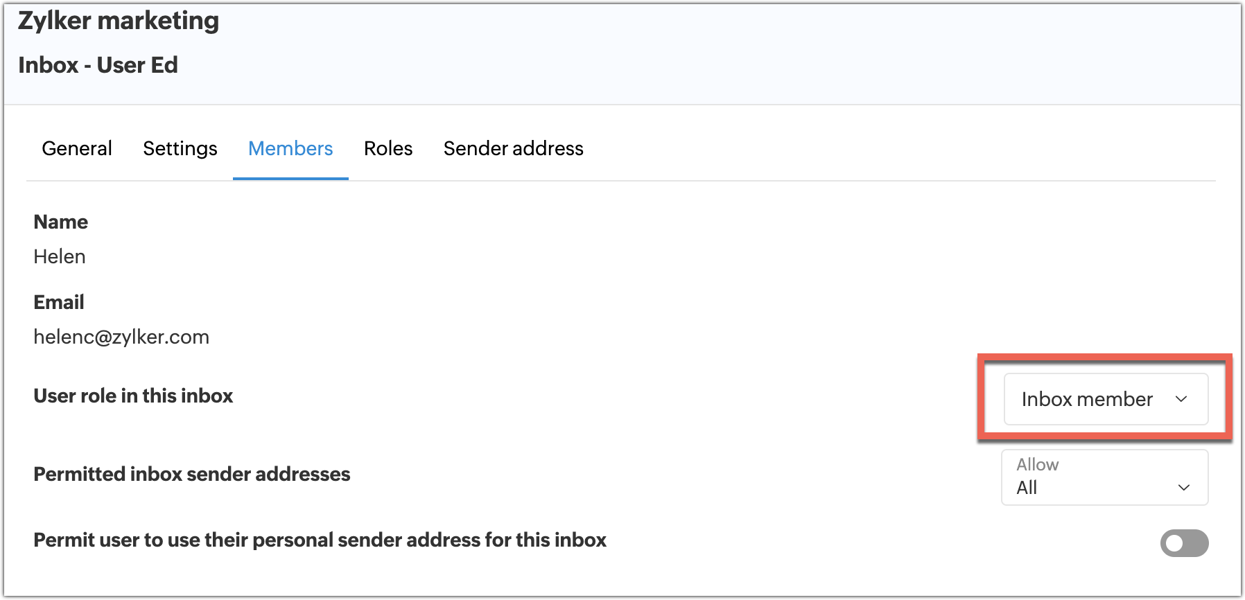Screen dimensions: 1245x600
Task: Select the Members tab
Action: [x=290, y=148]
